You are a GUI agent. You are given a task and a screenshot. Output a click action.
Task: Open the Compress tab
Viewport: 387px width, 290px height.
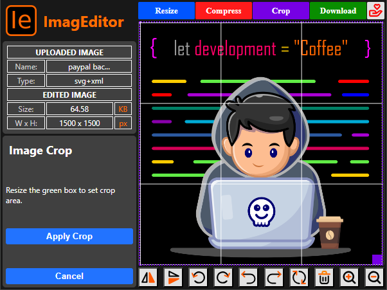coord(224,11)
